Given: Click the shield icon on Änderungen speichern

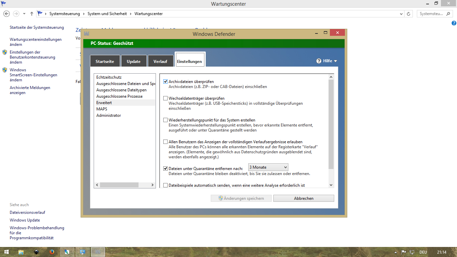Looking at the screenshot, I should point(220,198).
